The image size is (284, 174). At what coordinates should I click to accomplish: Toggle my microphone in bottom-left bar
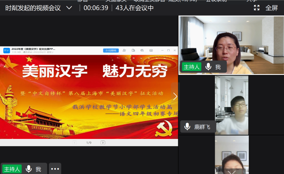click(x=29, y=169)
